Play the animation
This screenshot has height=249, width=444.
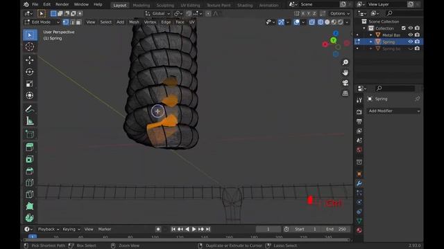[x=194, y=229]
